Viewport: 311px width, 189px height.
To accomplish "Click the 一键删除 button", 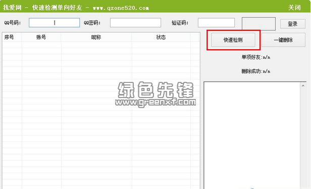I will [x=283, y=40].
